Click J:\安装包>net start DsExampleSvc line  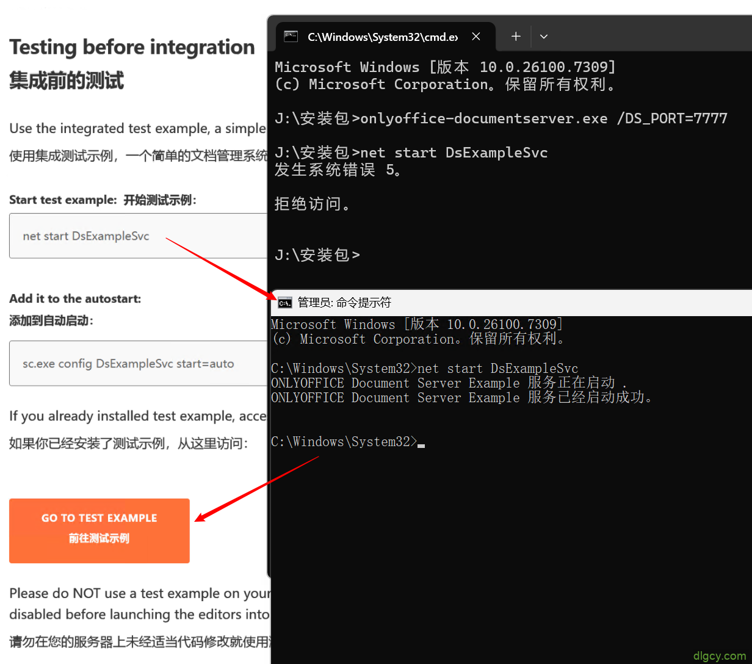tap(411, 153)
